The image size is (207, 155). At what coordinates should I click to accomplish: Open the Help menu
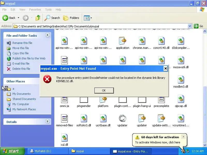[x=58, y=10]
